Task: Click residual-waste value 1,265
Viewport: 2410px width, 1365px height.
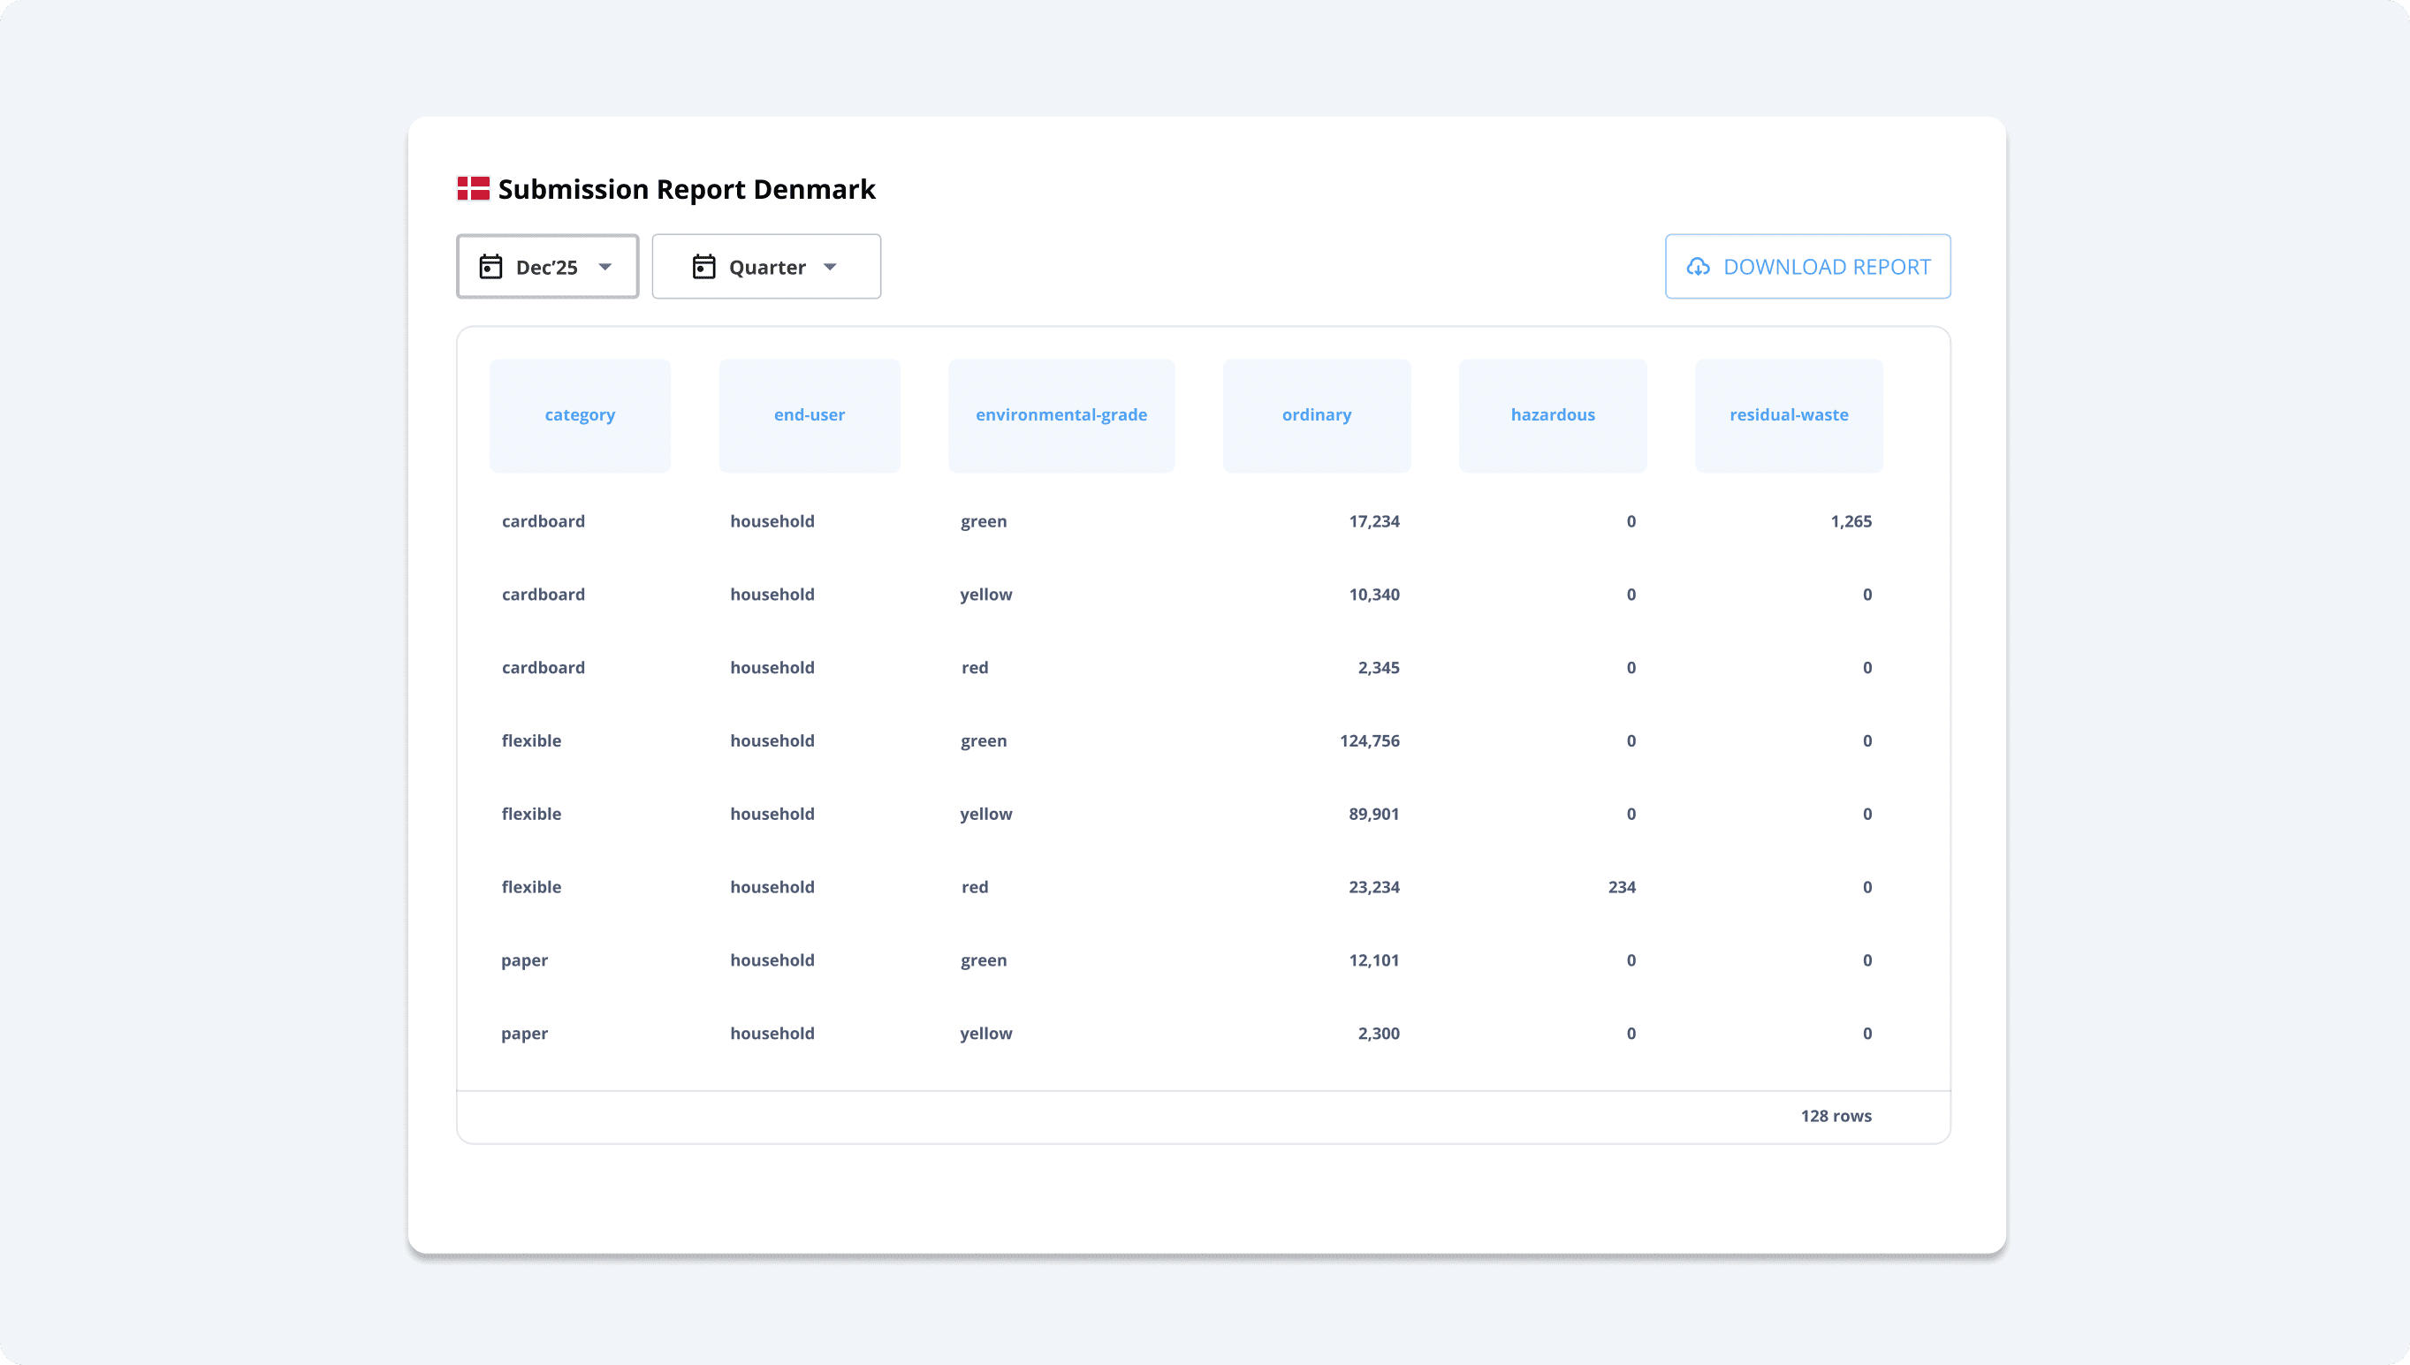Action: coord(1851,521)
